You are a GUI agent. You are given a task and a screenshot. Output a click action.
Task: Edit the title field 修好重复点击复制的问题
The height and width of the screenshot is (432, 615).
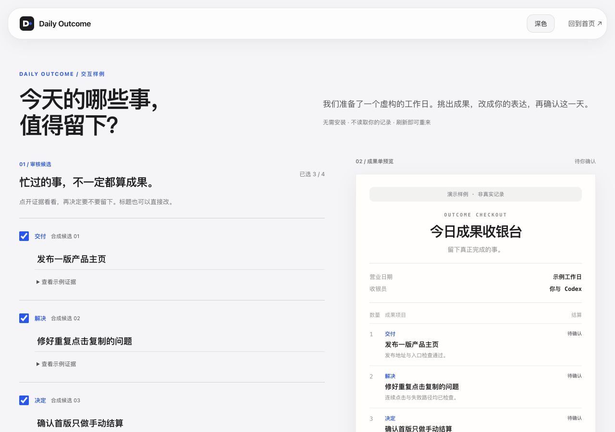point(180,341)
